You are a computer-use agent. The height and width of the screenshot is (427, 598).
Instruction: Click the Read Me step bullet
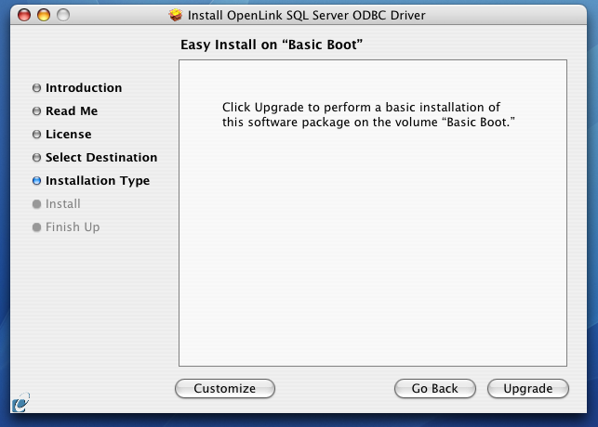36,111
